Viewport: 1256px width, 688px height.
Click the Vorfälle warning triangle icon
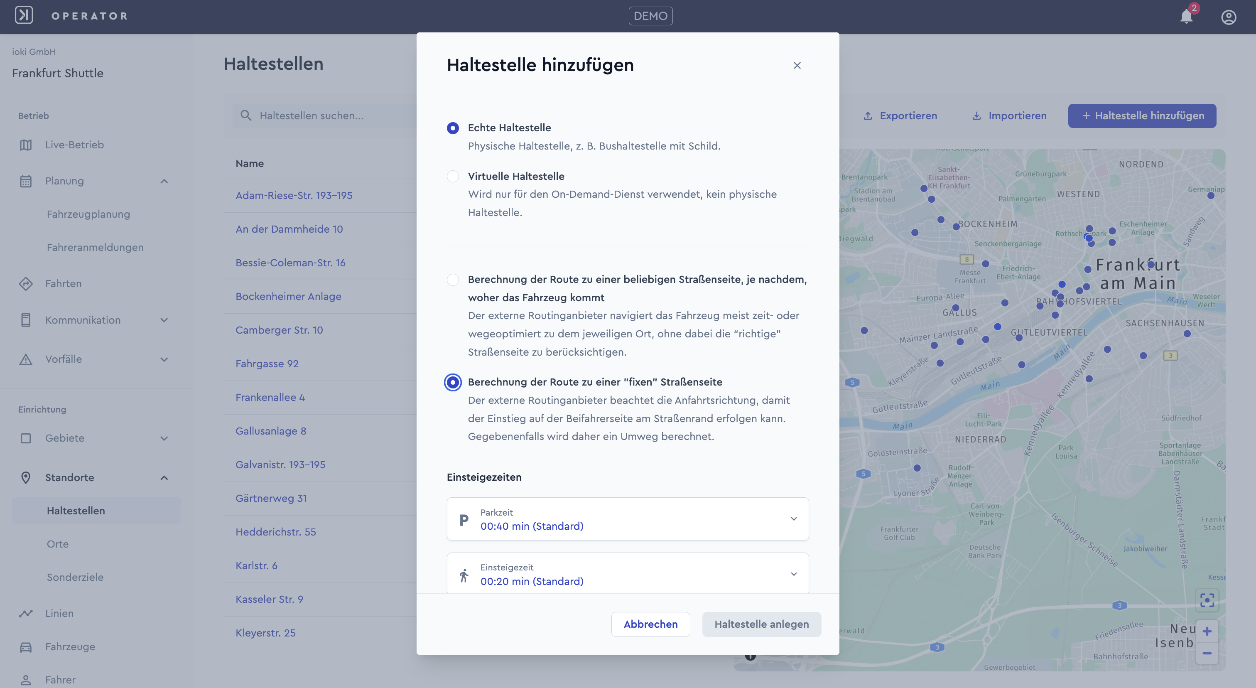(x=26, y=359)
